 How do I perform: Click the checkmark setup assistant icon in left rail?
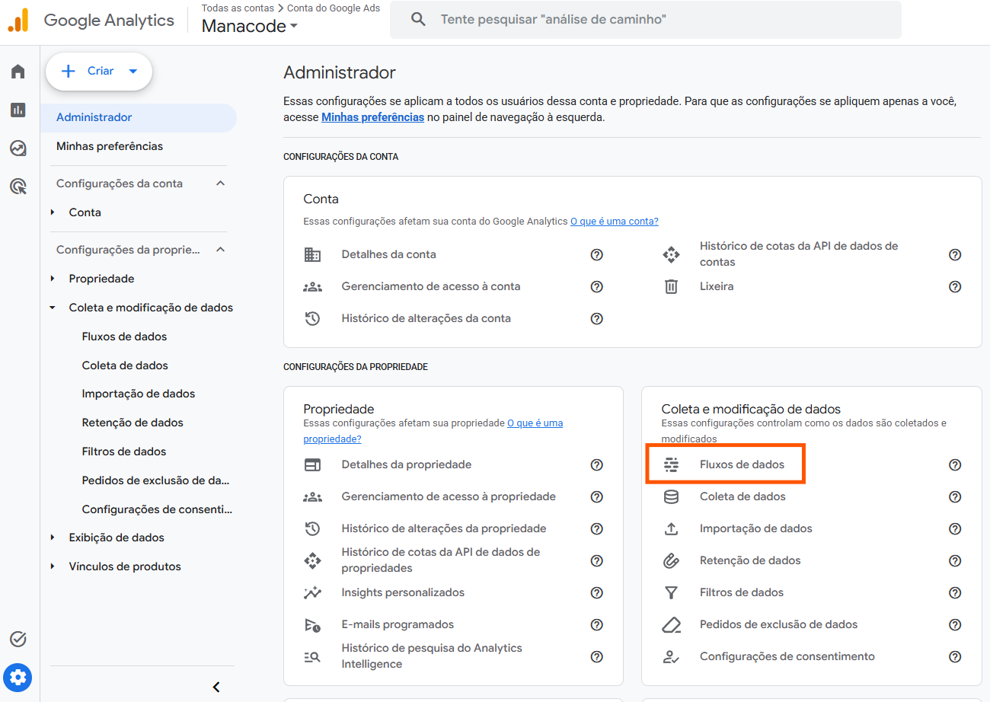(18, 639)
